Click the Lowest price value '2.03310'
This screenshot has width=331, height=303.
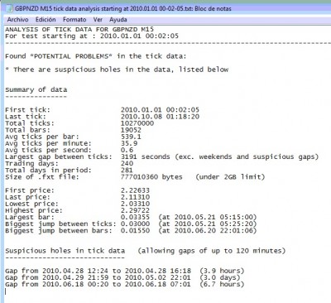coord(135,204)
